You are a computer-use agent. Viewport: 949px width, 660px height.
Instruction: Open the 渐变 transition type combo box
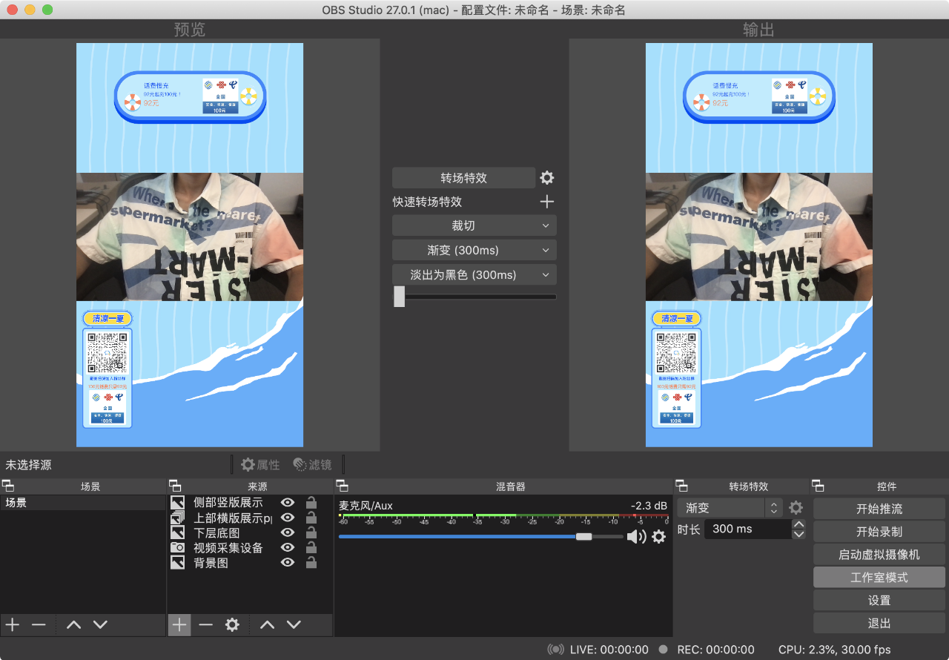click(x=730, y=508)
